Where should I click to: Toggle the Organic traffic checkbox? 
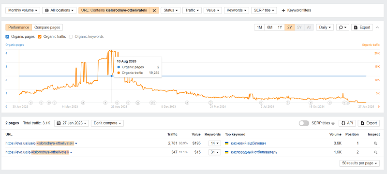coord(40,36)
